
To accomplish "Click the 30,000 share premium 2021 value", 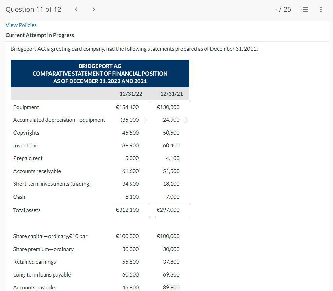I will 171,249.
